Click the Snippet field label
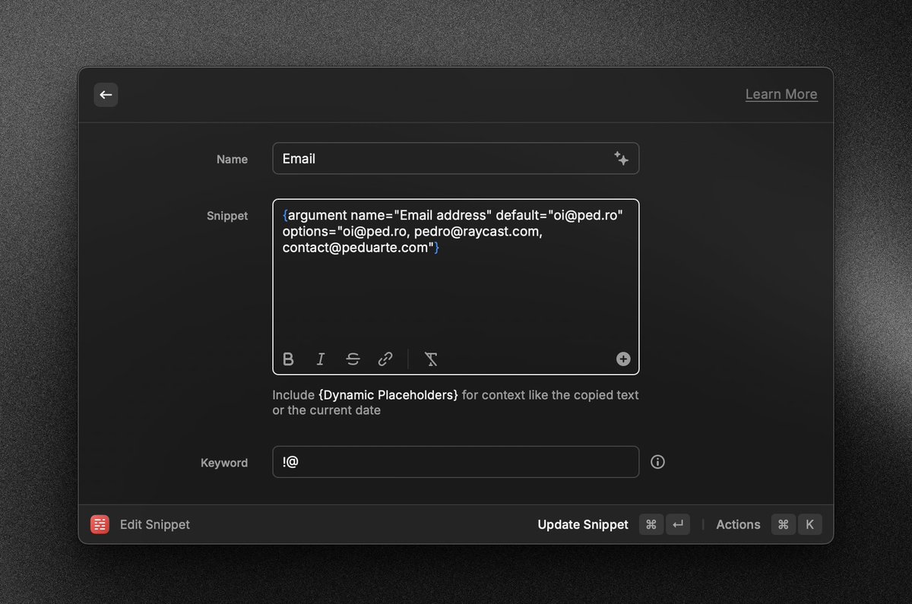912x604 pixels. (x=227, y=216)
